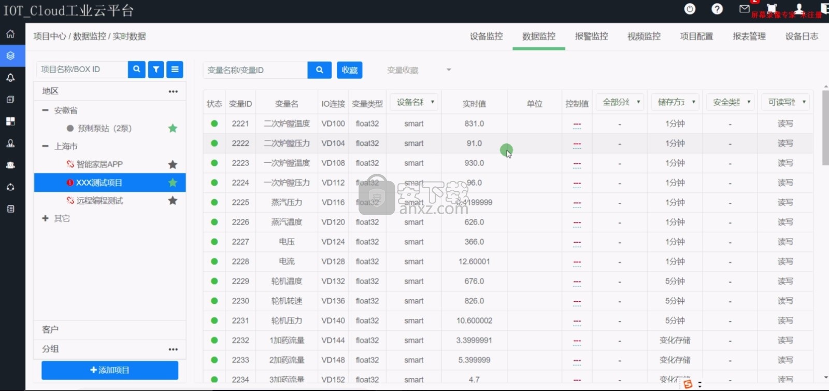Viewport: 829px width, 391px height.
Task: Toggle favorite star for 智能家居APP
Action: coord(173,164)
